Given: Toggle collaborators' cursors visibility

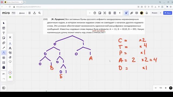Looking at the screenshot, I should tap(127, 13).
